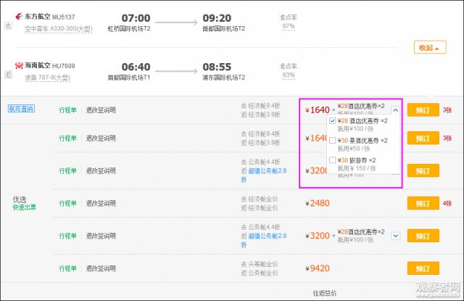This screenshot has width=464, height=301.
Task: Enable the ¥30 旅游券 checkbox
Action: (x=332, y=160)
